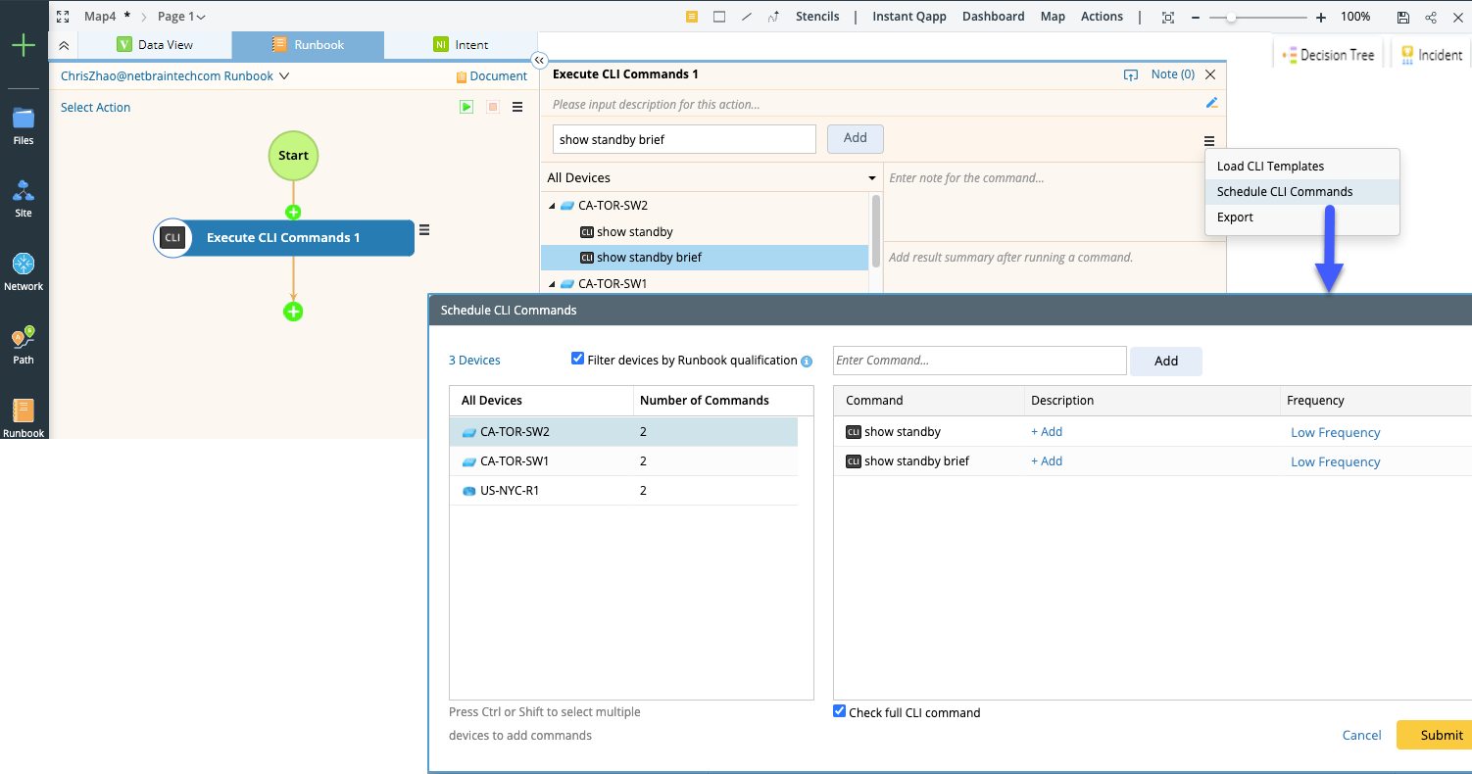Collapse the tab bar with double chevron up
The height and width of the screenshot is (774, 1472).
[64, 45]
